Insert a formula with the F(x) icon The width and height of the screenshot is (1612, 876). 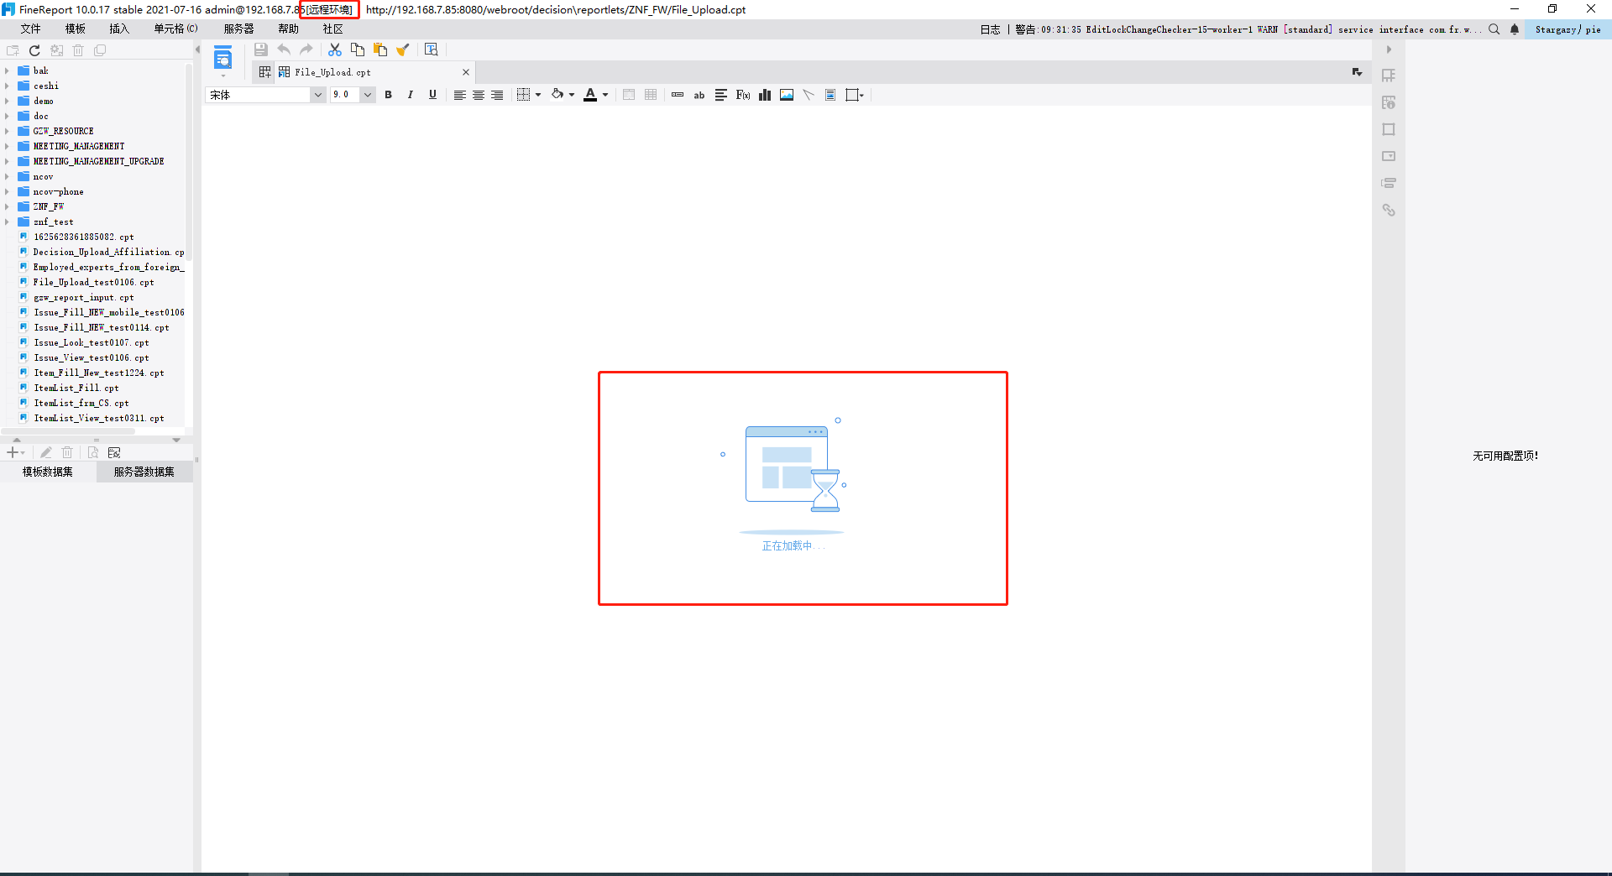point(743,95)
